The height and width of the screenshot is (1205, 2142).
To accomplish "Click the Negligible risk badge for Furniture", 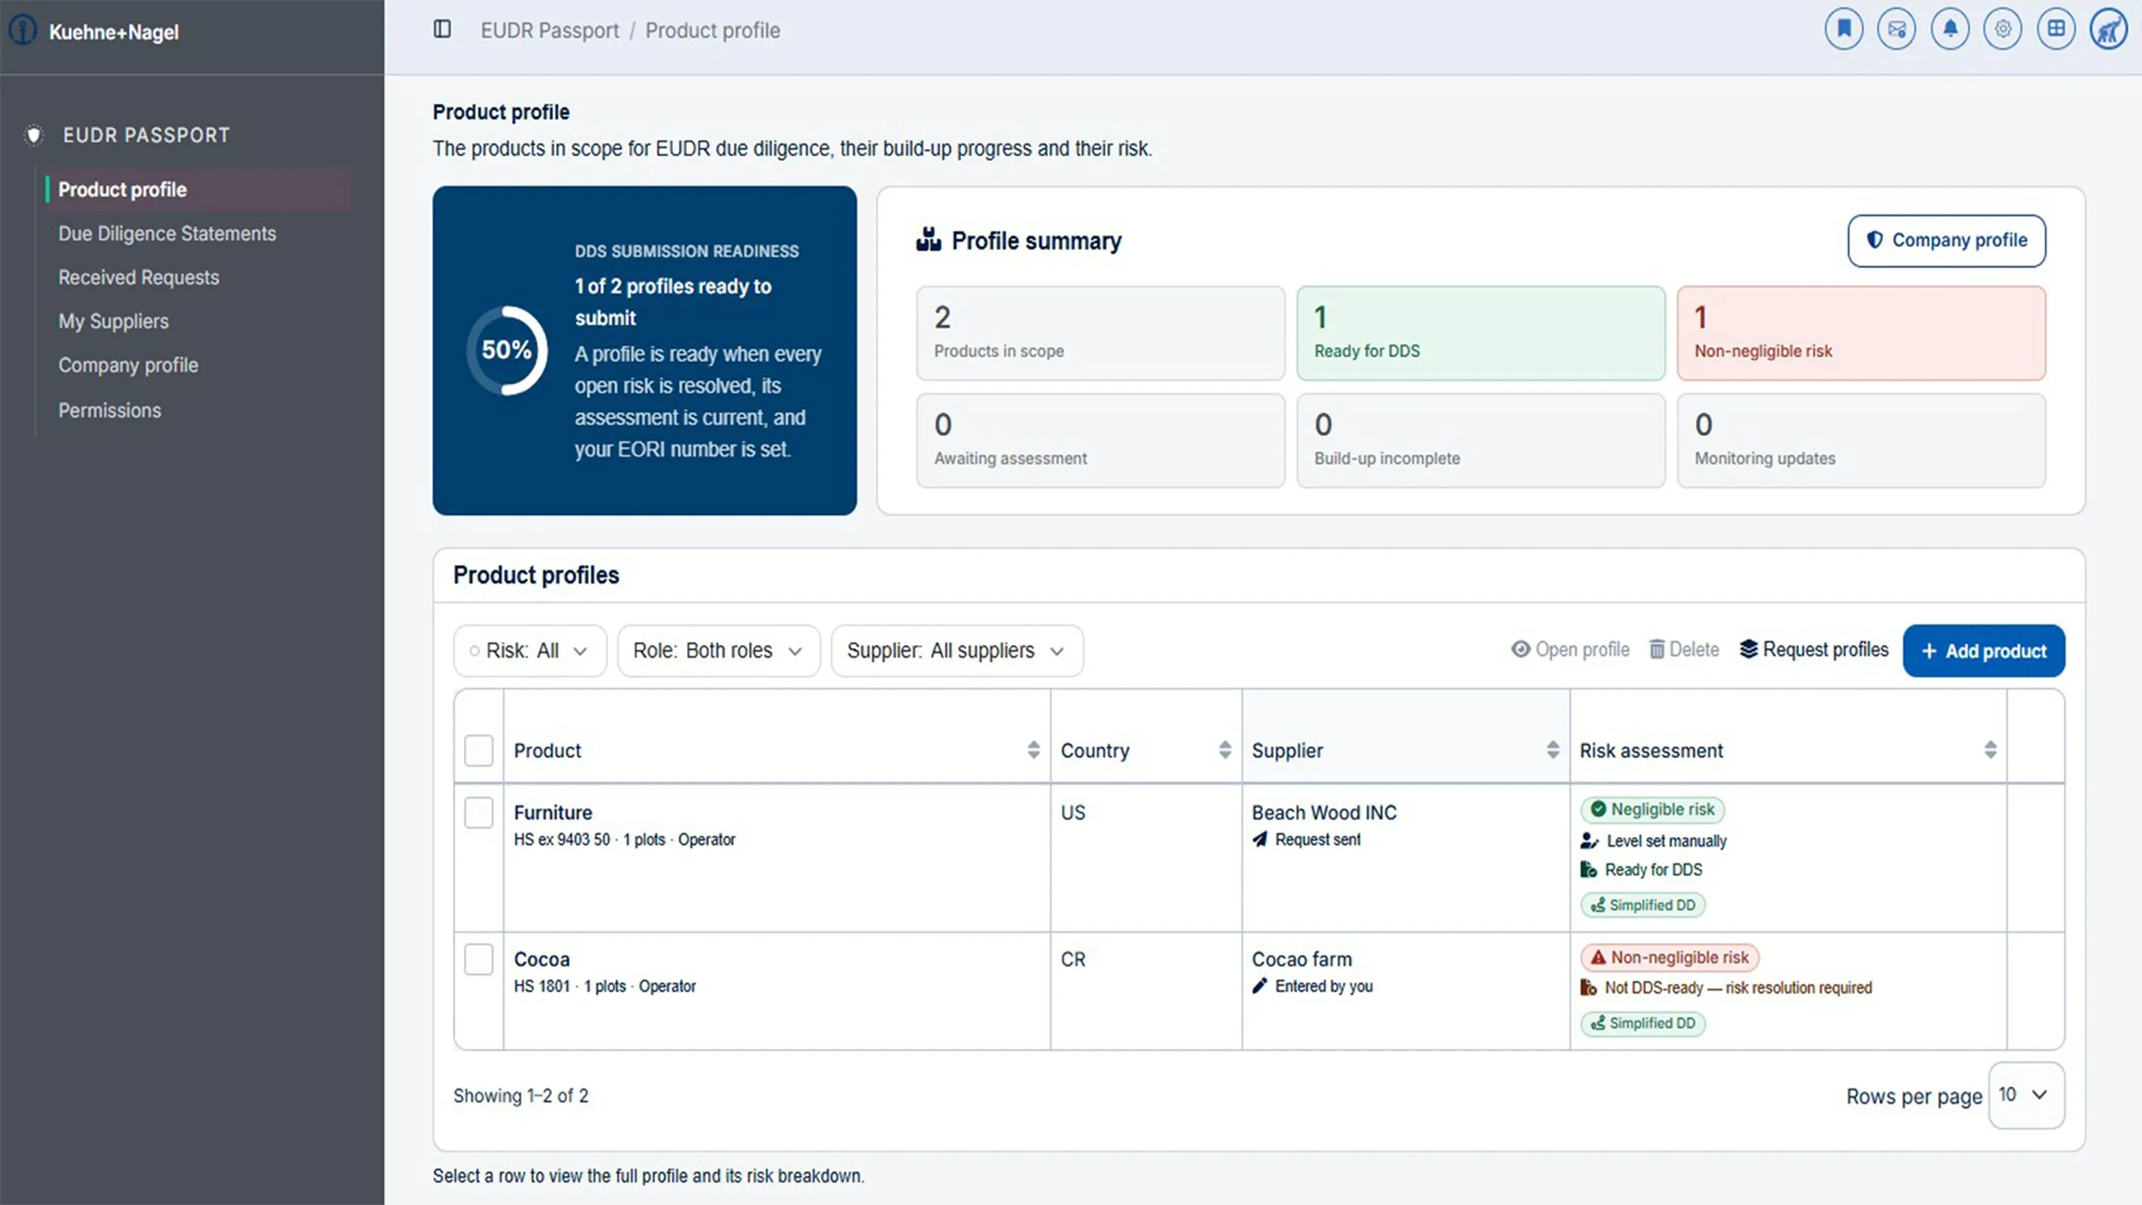I will 1652,809.
